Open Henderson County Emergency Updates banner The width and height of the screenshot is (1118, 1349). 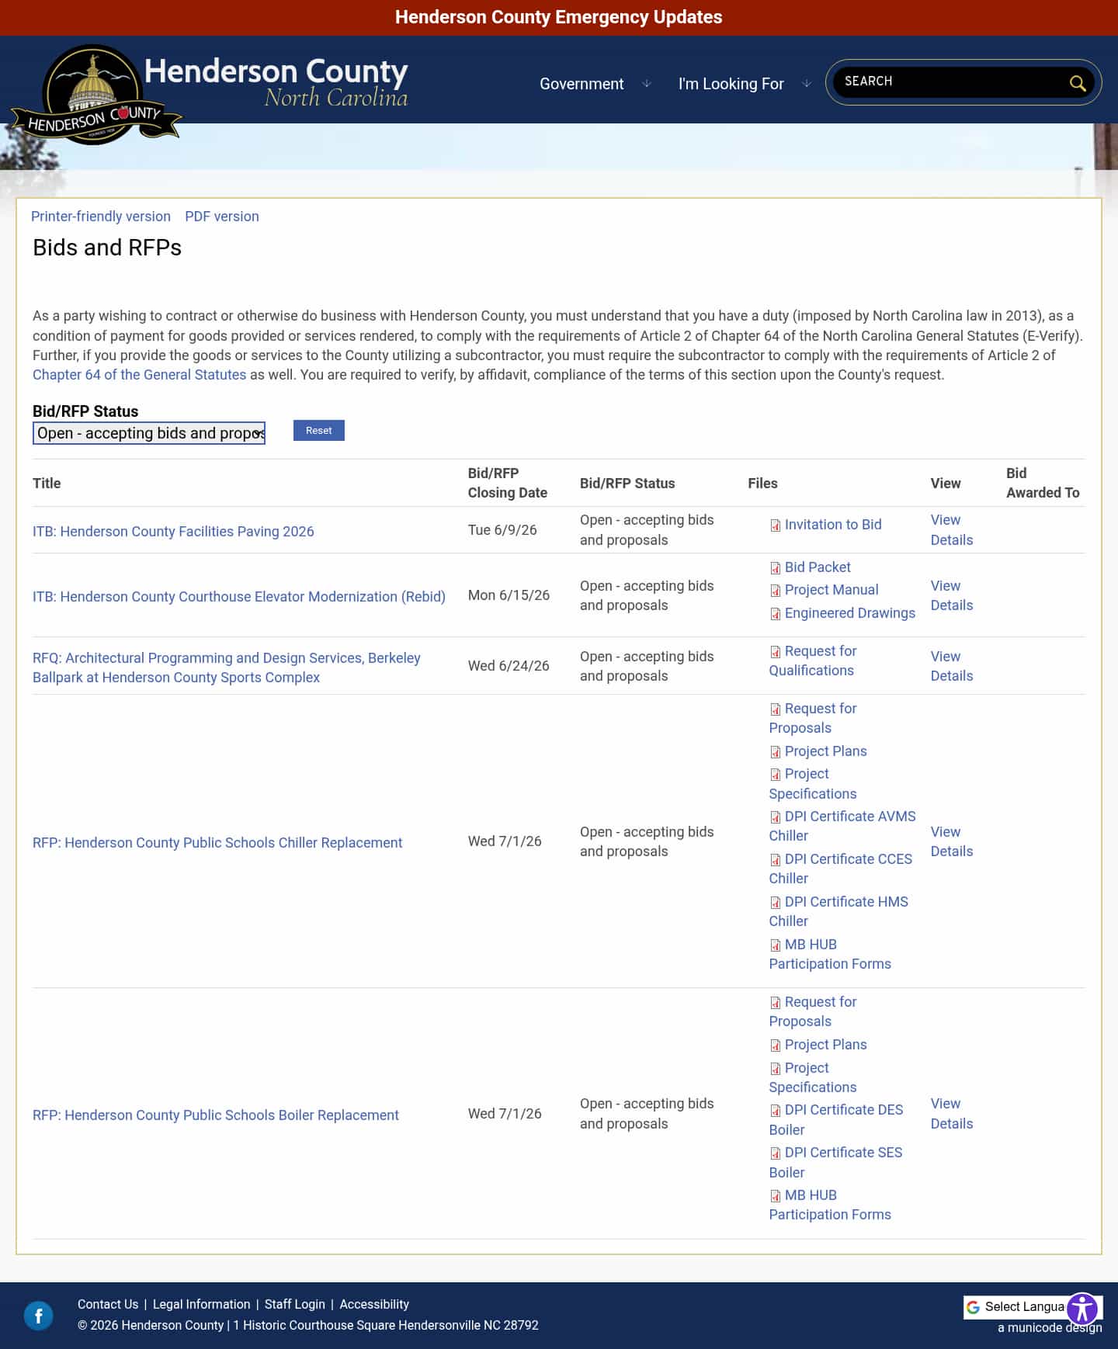pyautogui.click(x=559, y=17)
